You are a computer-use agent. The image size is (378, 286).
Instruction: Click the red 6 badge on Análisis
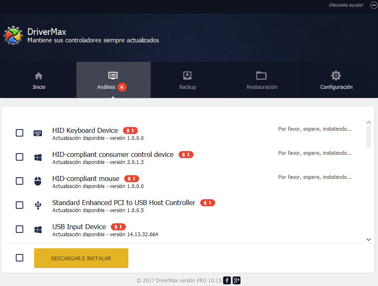point(122,87)
